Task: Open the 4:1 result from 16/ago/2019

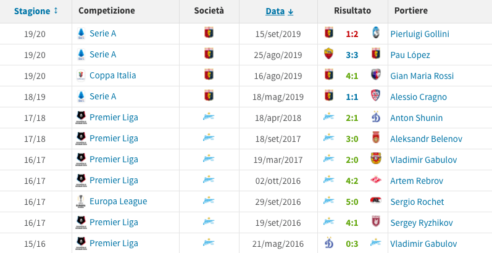Action: [352, 75]
